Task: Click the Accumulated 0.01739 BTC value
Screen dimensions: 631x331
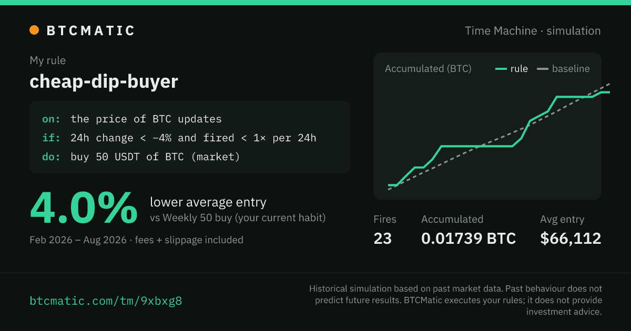Action: click(469, 238)
